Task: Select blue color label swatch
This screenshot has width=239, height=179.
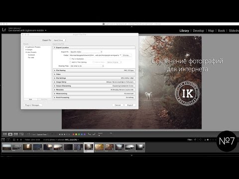Action: point(82,134)
